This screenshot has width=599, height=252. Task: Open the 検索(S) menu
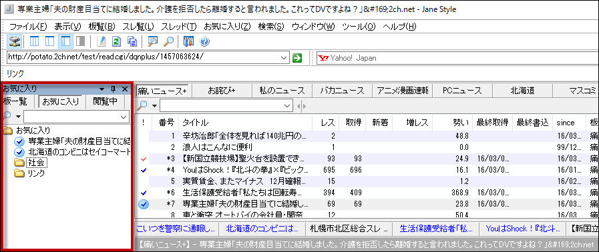point(271,26)
